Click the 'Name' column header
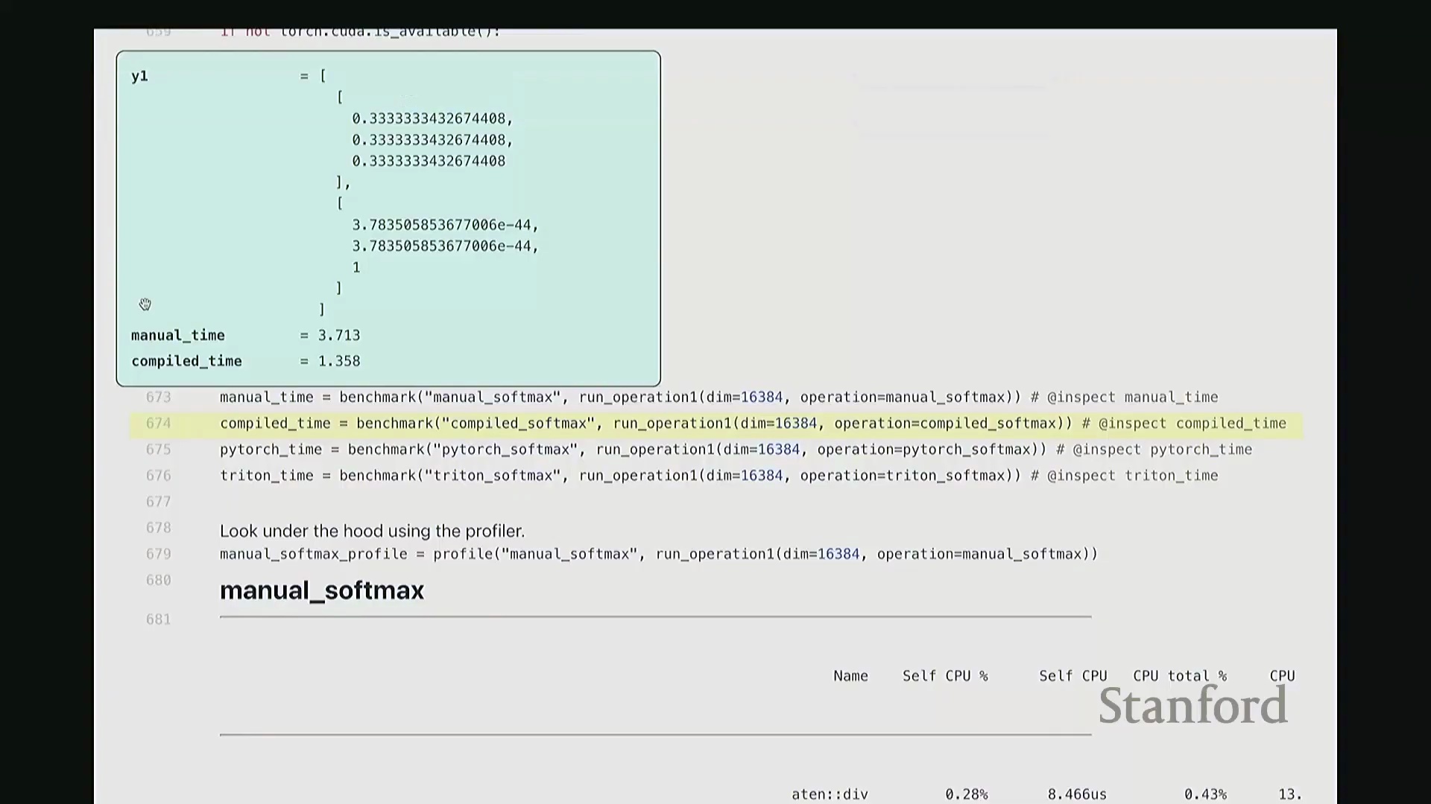 850,676
